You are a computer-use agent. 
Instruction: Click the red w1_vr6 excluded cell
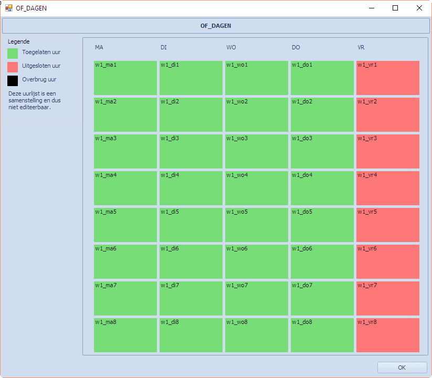point(387,261)
